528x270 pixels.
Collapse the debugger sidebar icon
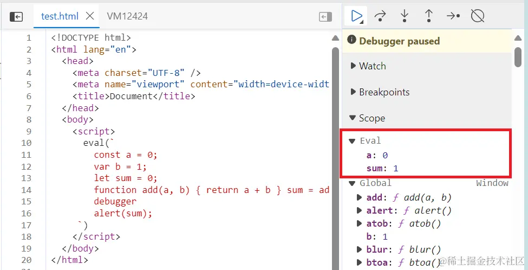click(325, 16)
